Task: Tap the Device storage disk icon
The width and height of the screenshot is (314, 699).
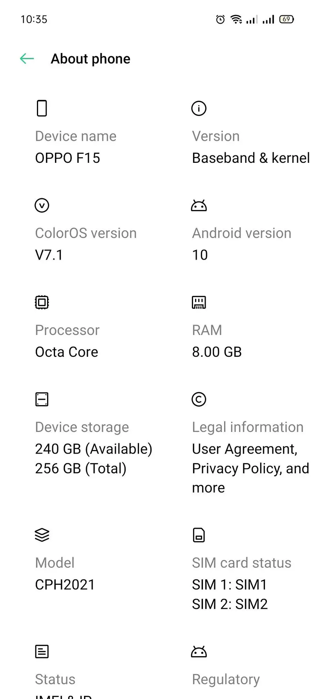Action: click(x=42, y=399)
